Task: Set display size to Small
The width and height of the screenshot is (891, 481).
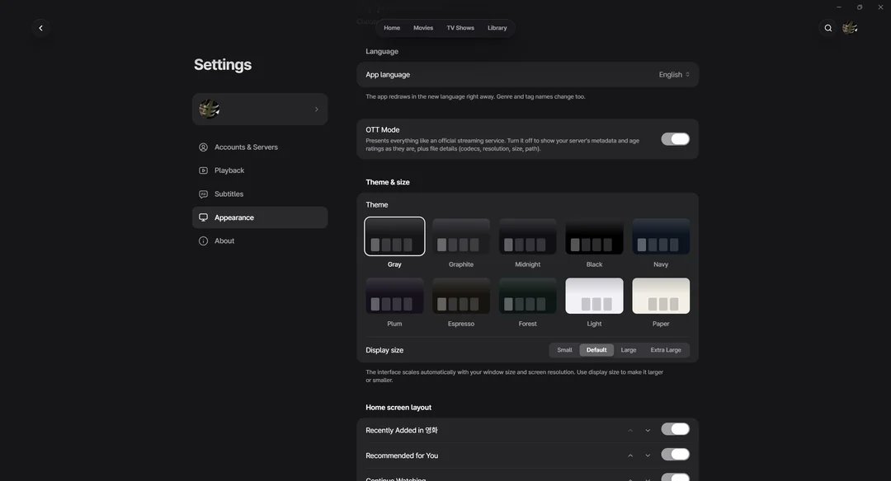Action: 564,350
